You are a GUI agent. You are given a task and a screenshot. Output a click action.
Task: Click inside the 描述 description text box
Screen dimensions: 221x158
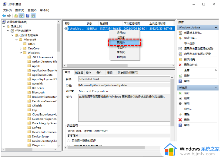(124, 108)
